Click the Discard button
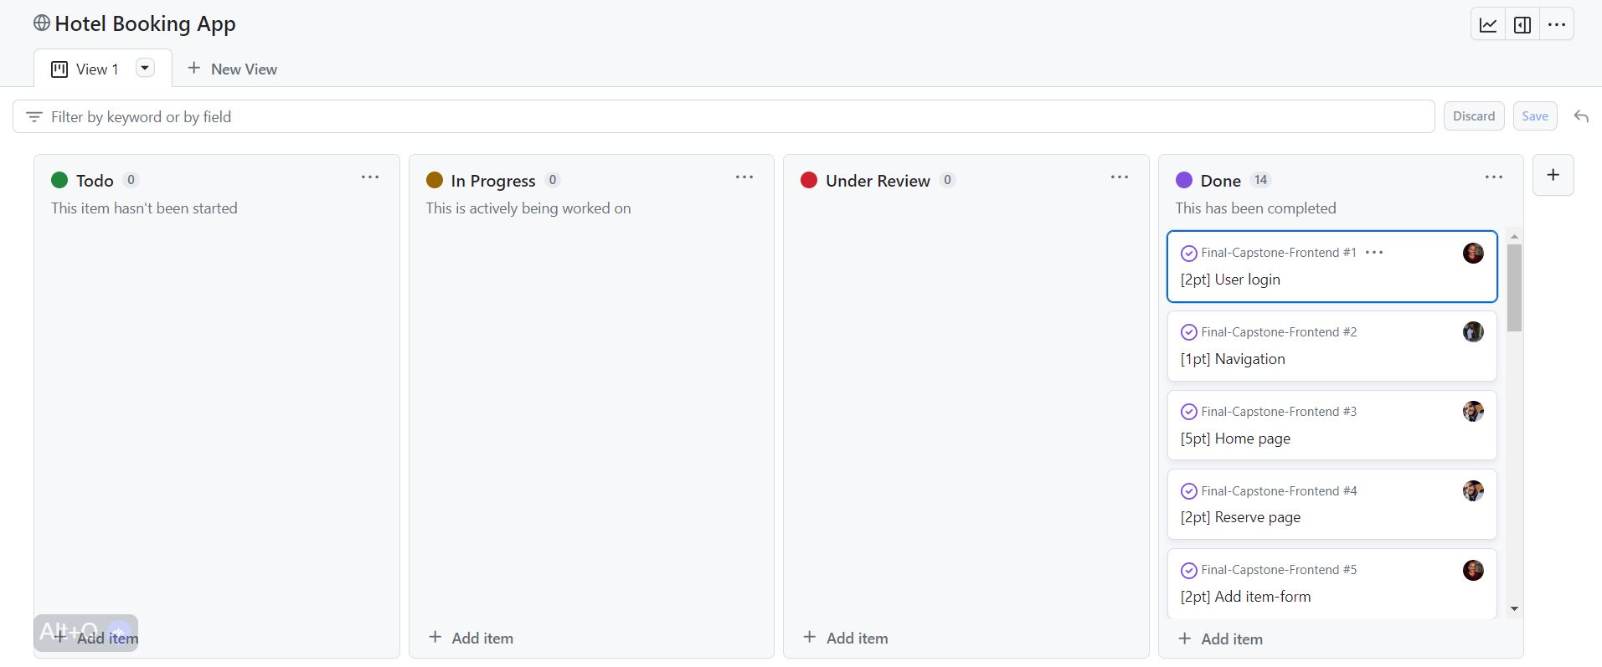This screenshot has width=1602, height=667. [x=1474, y=116]
